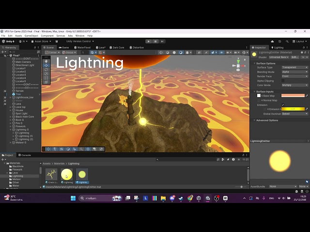Toggle scene lighting button
The image size is (310, 232).
pyautogui.click(x=206, y=53)
